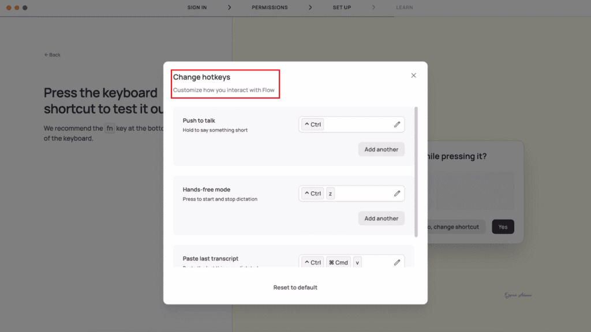Close the Change hotkeys dialog
The image size is (591, 332).
(x=413, y=76)
